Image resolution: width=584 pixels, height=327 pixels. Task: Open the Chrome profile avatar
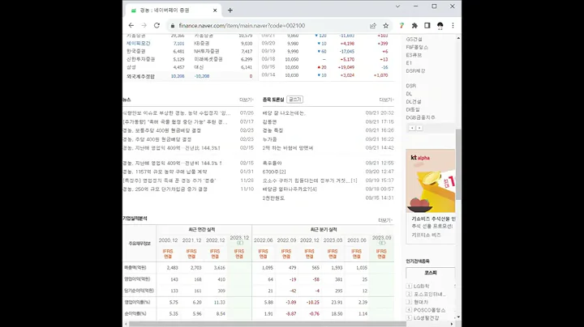click(x=440, y=26)
